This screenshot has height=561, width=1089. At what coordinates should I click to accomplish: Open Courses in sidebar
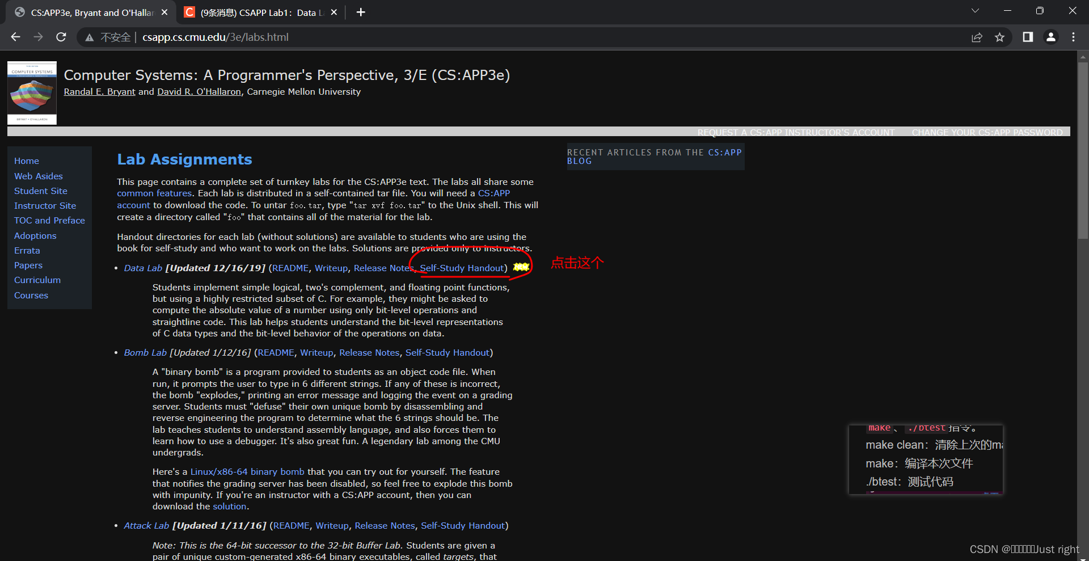(31, 296)
